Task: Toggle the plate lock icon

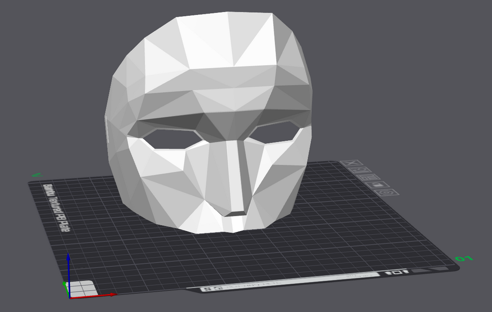Action: [x=378, y=185]
